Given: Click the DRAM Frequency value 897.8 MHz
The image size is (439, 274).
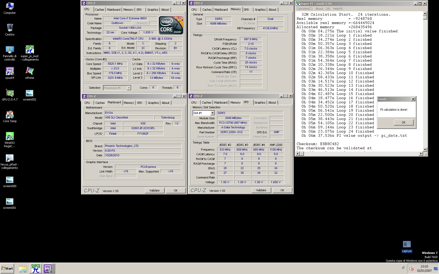Looking at the screenshot, I should pos(251,39).
